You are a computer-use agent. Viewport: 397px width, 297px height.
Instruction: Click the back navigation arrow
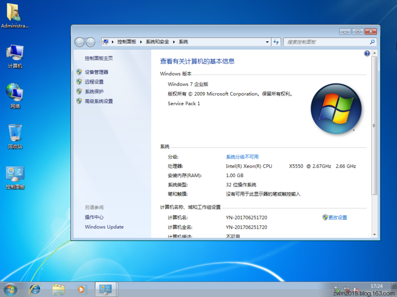tap(79, 42)
